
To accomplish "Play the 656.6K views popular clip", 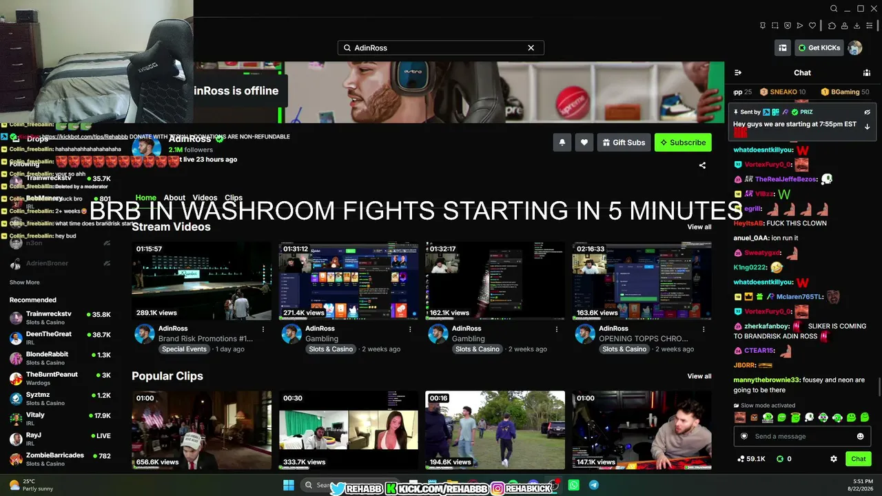I will (x=202, y=431).
